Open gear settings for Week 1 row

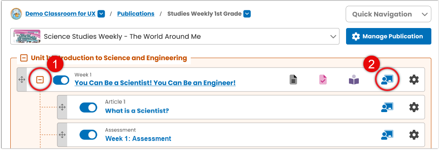click(414, 80)
